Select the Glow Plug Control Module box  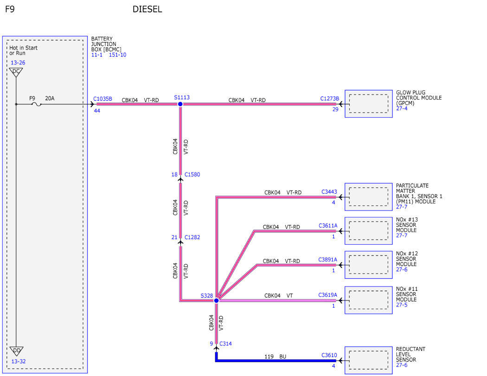369,104
